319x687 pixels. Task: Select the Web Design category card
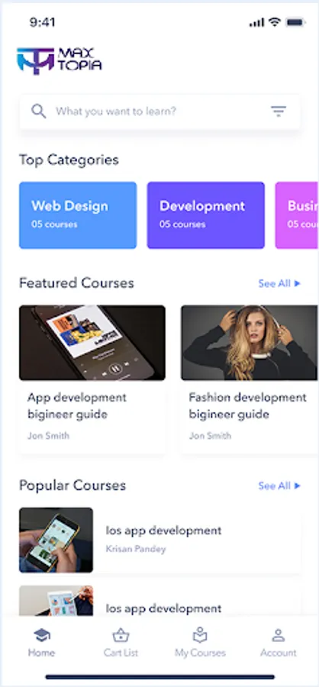pos(78,215)
